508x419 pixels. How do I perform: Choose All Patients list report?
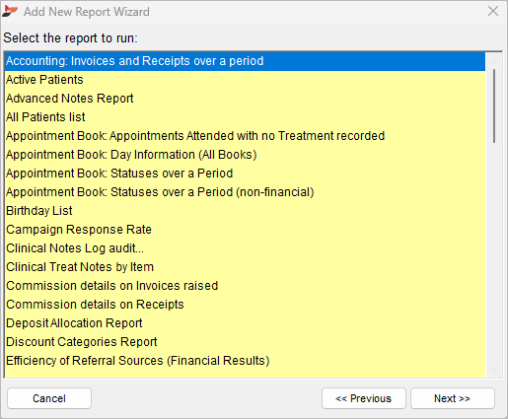[245, 117]
